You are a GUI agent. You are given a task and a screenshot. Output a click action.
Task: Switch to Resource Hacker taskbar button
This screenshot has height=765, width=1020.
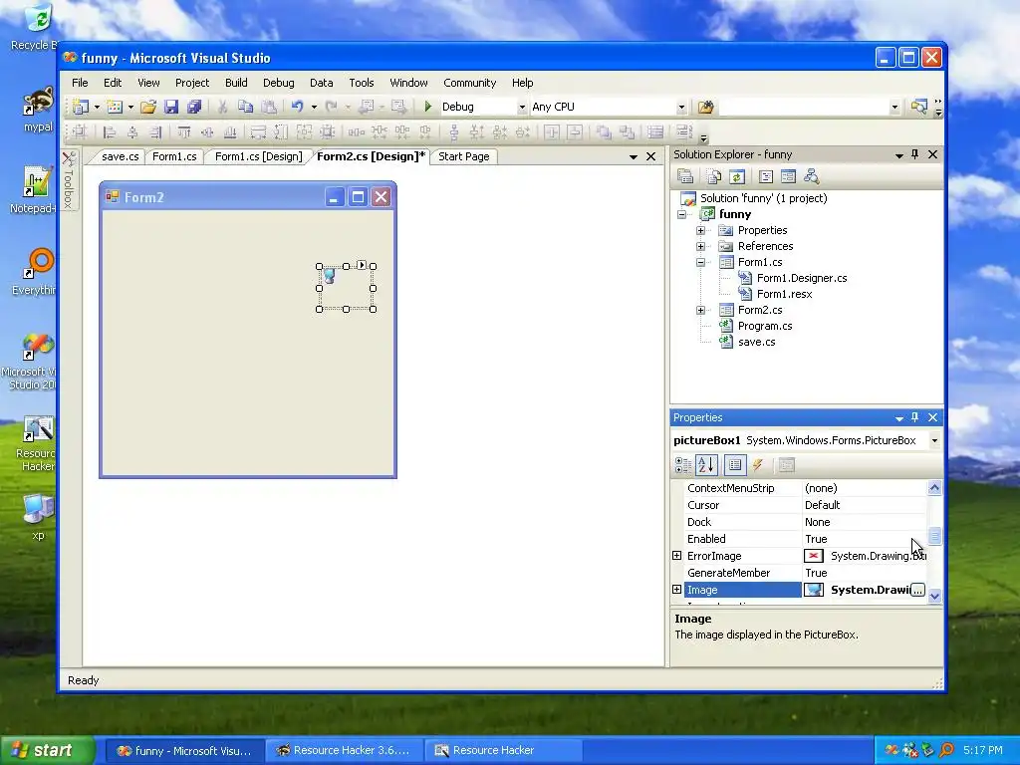(x=502, y=750)
